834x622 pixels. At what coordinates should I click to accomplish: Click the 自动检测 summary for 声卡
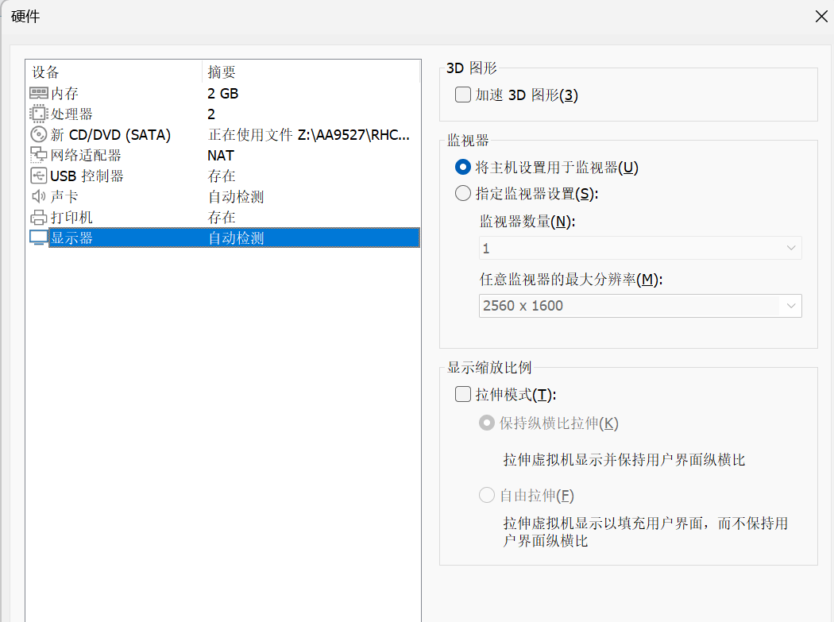click(236, 197)
